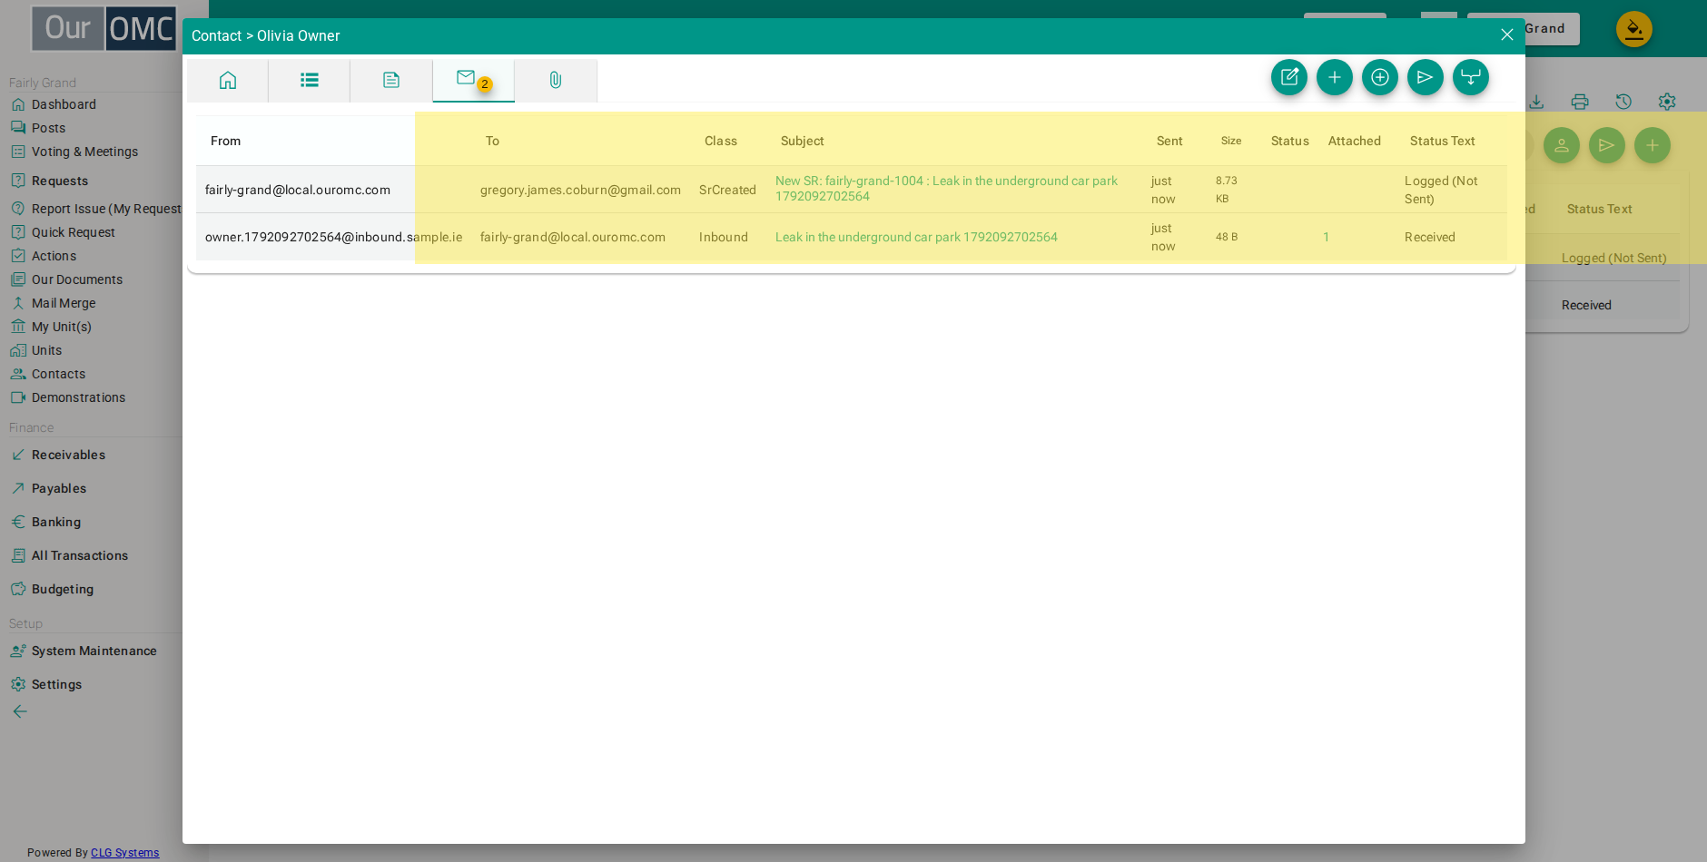This screenshot has width=1707, height=862.
Task: Click the Sent column header
Action: tap(1169, 141)
